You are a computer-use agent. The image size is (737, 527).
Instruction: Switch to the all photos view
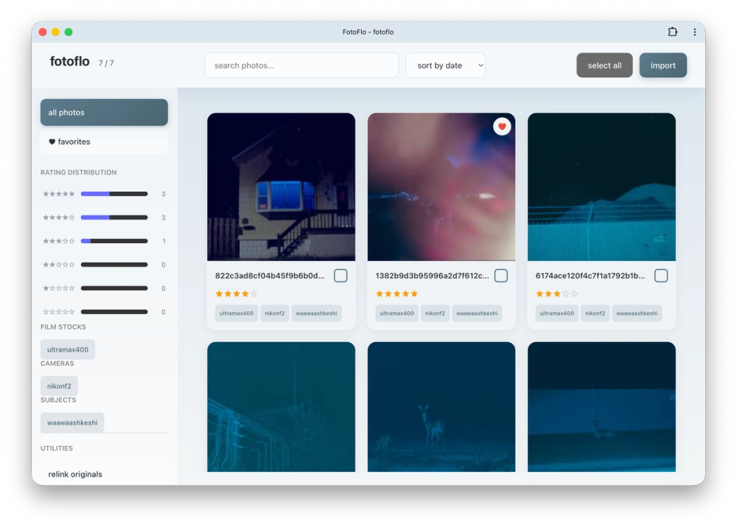pos(103,112)
